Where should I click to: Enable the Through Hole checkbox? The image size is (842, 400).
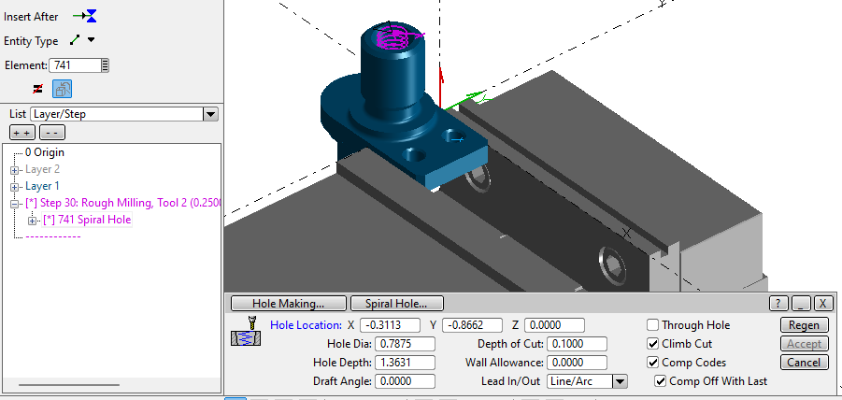[x=653, y=325]
